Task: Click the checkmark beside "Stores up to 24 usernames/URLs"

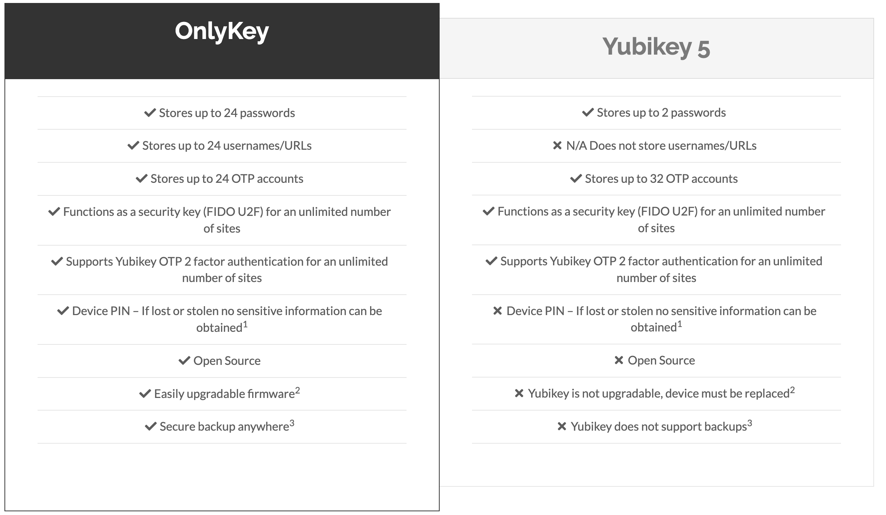Action: tap(133, 145)
